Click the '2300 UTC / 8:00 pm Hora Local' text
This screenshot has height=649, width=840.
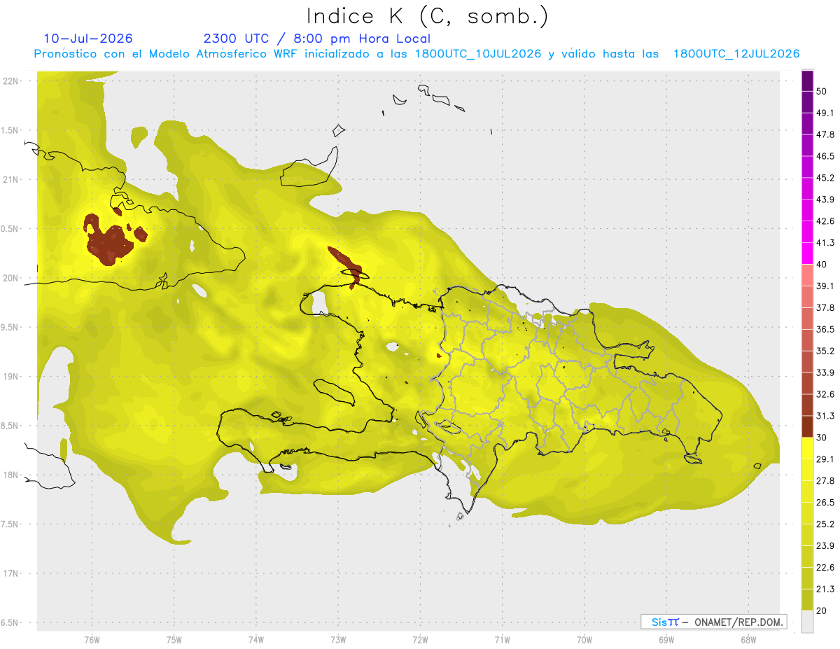point(316,39)
